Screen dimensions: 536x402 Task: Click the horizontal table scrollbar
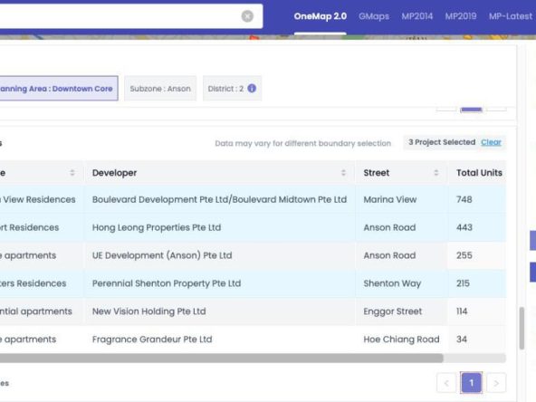(222, 358)
